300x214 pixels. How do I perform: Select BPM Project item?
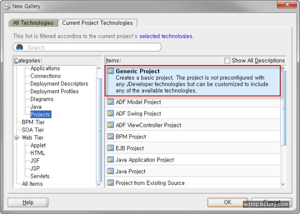193,137
